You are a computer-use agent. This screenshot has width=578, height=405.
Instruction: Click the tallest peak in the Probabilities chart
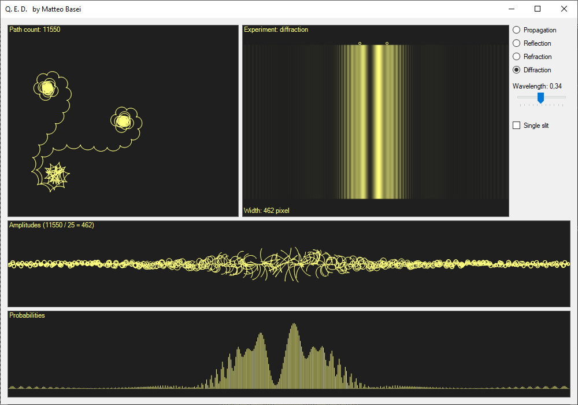[294, 356]
